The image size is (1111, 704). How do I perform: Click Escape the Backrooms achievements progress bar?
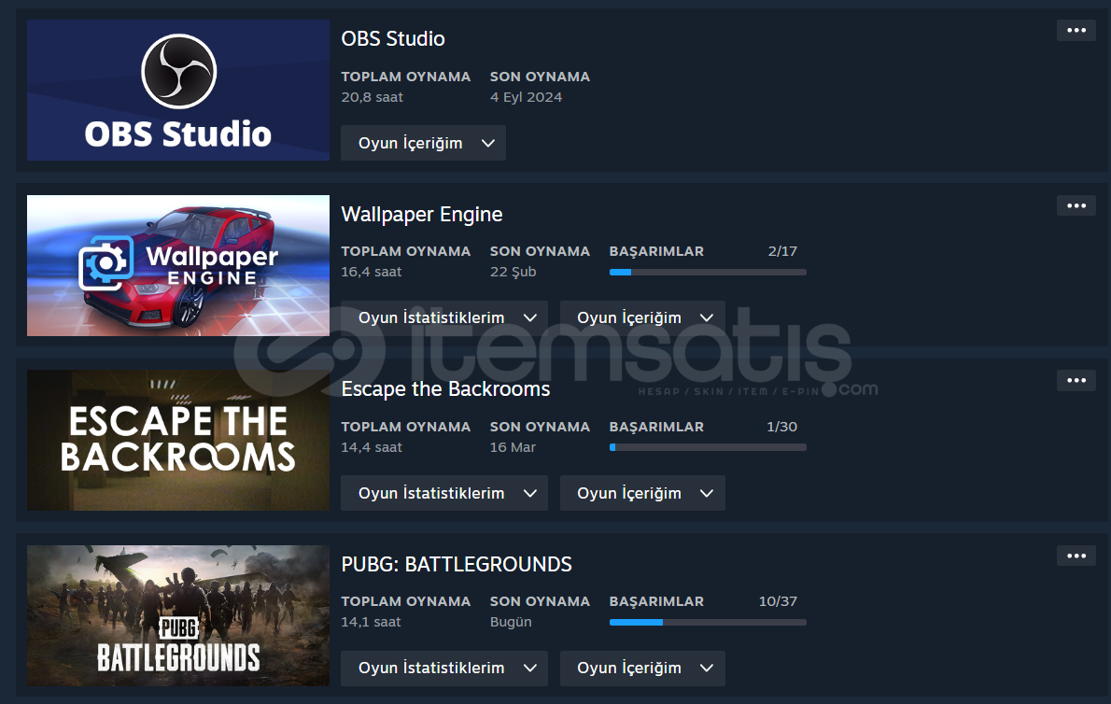[708, 447]
